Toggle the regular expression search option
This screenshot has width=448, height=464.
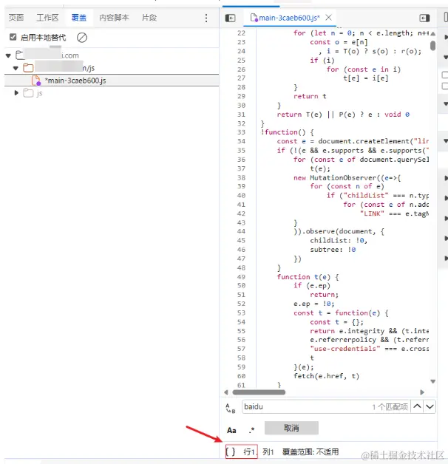click(251, 430)
